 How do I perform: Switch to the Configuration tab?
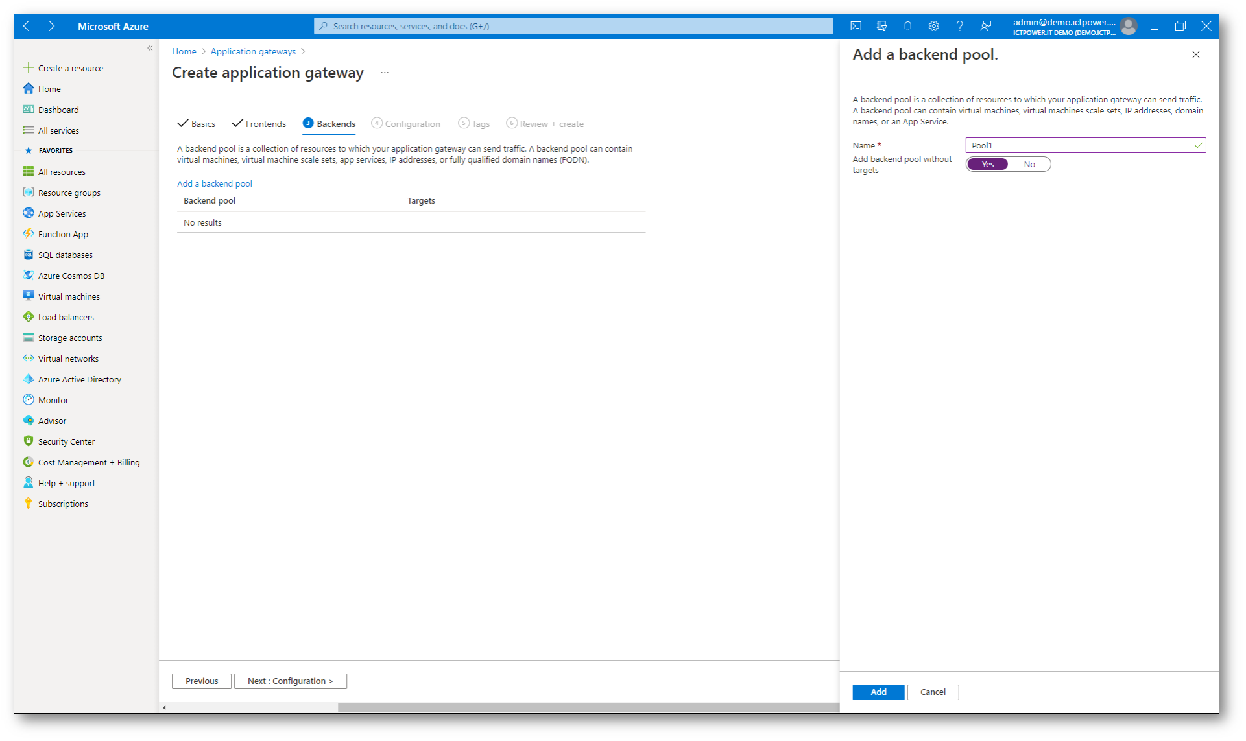pyautogui.click(x=405, y=123)
